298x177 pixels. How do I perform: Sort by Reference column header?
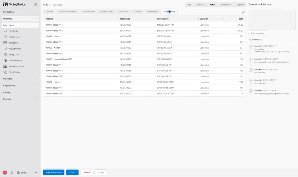point(125,19)
